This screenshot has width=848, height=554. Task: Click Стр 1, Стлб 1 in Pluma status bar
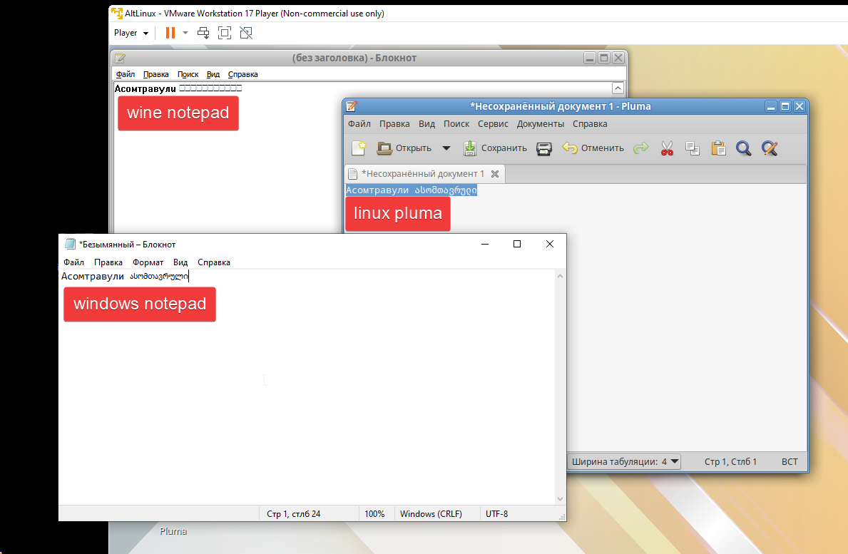[x=730, y=461]
